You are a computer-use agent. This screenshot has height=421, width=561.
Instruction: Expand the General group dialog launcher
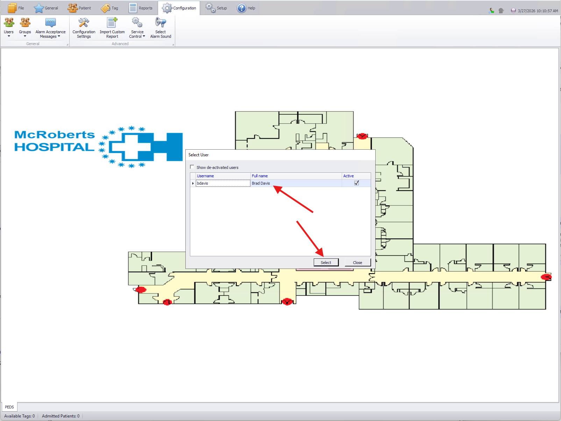68,44
